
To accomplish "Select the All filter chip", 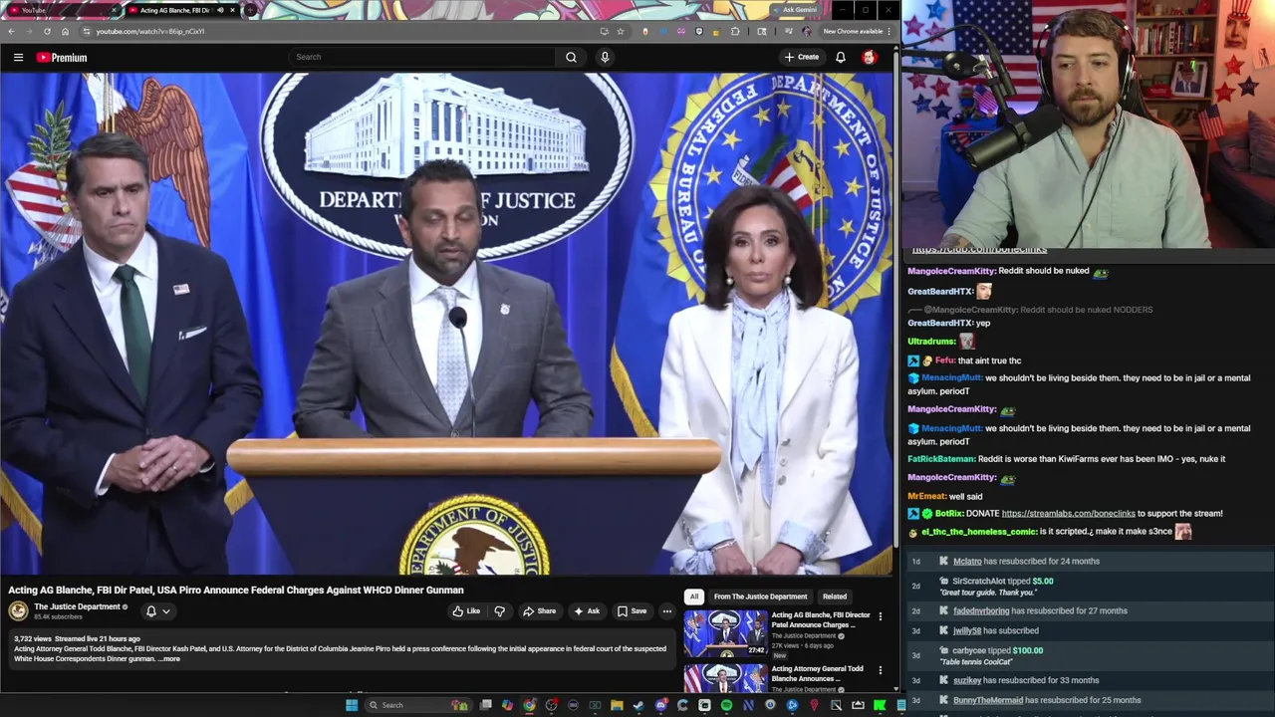I will pyautogui.click(x=694, y=597).
